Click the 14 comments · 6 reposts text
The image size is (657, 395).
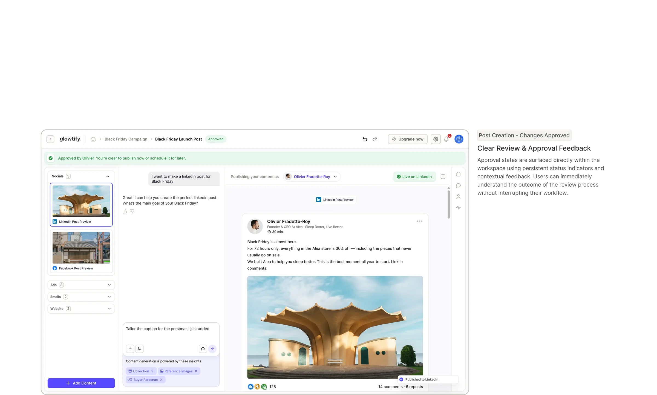400,387
